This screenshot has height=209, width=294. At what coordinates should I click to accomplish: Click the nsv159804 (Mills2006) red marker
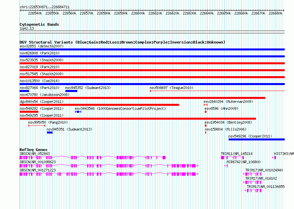tap(206, 133)
